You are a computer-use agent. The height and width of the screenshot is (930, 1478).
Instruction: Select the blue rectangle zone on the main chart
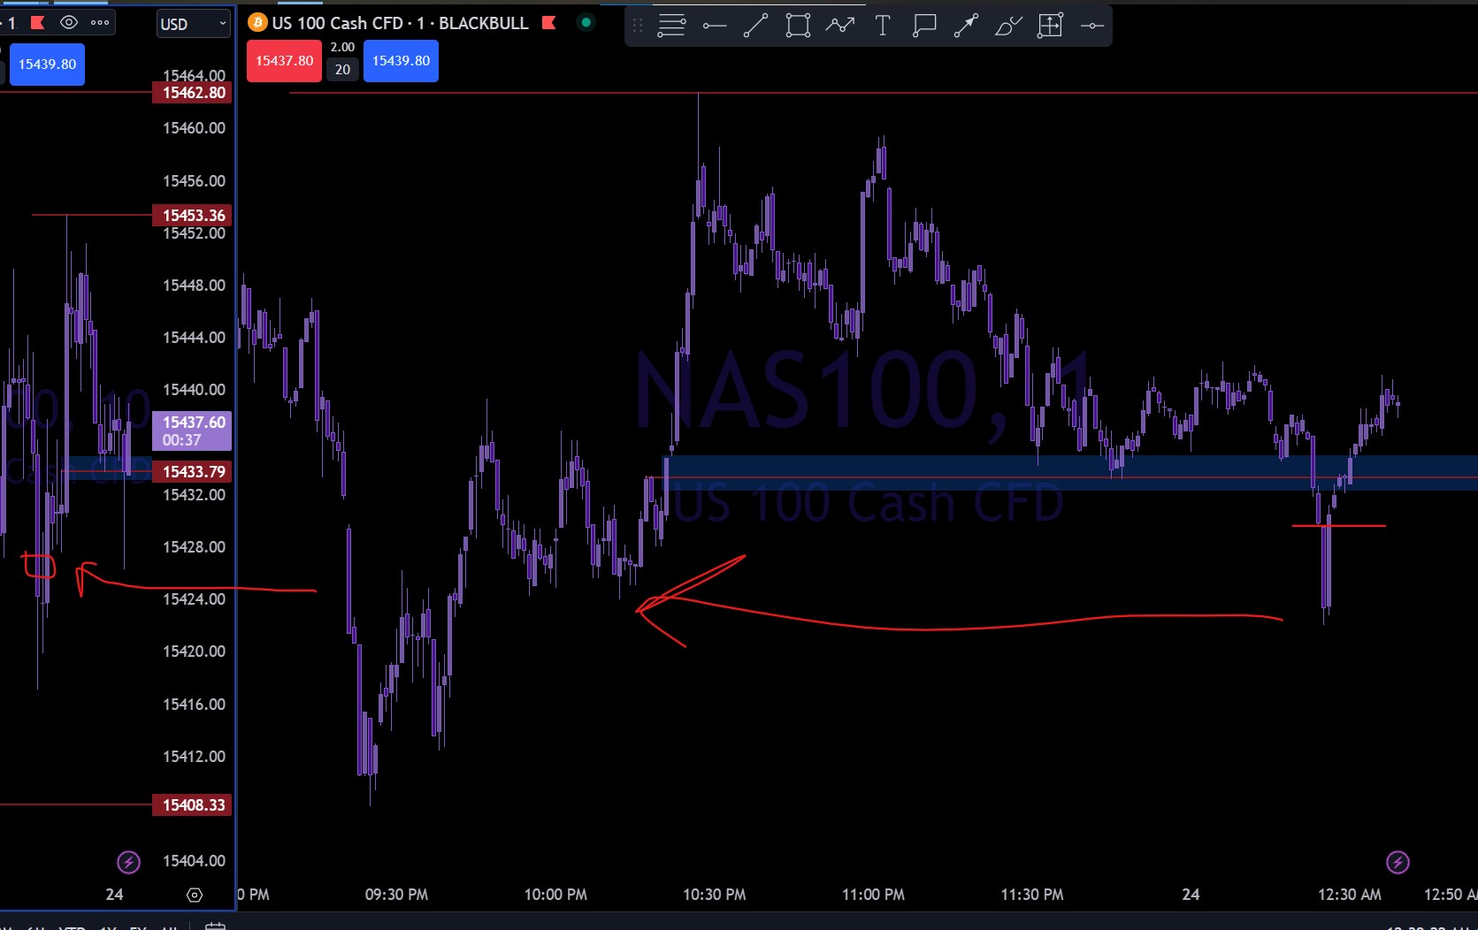(1070, 472)
